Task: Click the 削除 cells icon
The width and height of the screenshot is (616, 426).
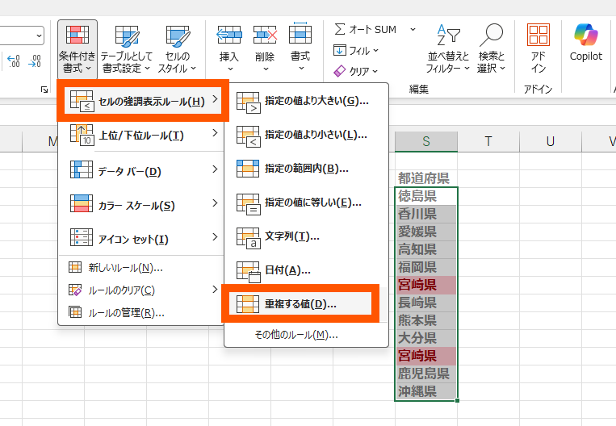Action: (265, 35)
